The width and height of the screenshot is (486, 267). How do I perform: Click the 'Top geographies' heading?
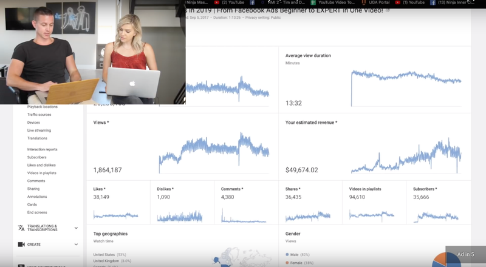111,234
